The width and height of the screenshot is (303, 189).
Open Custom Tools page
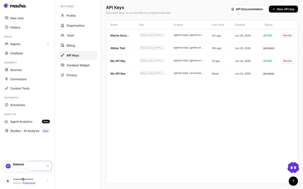[x=27, y=88]
